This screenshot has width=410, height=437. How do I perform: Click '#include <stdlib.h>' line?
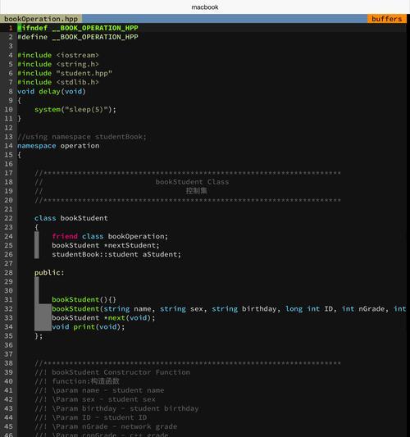[x=58, y=82]
